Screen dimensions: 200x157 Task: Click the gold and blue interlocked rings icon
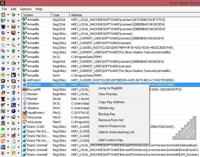coord(3,93)
